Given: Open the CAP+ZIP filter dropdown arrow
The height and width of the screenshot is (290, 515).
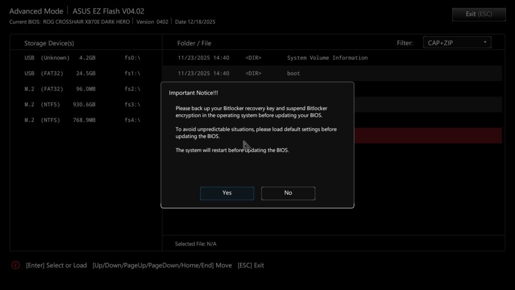Looking at the screenshot, I should click(x=485, y=42).
